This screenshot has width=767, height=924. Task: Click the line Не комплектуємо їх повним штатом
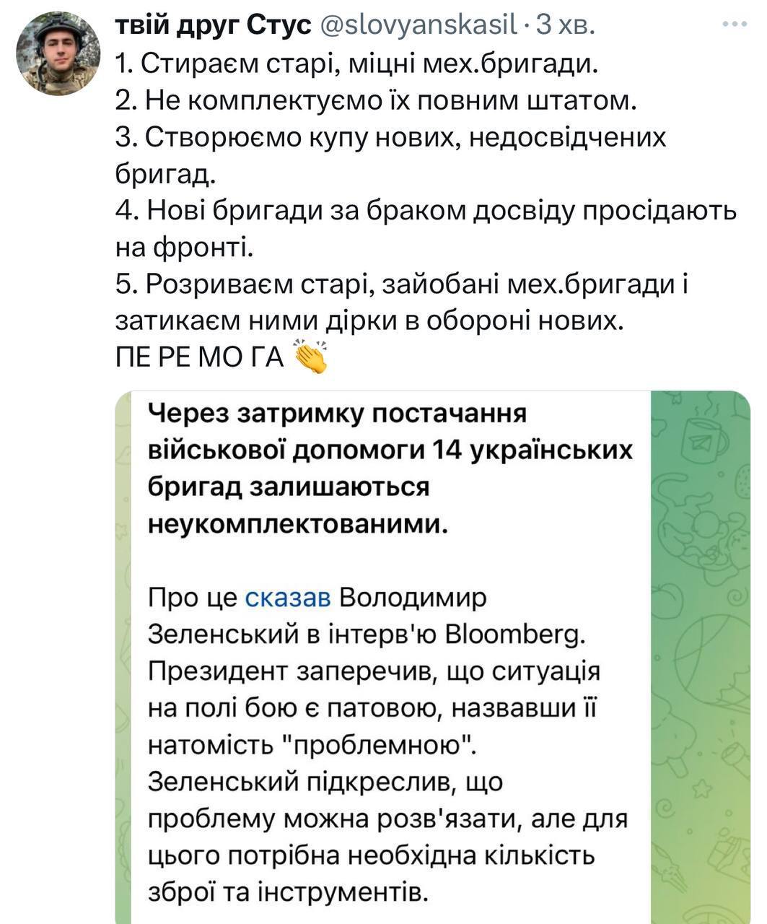(x=375, y=101)
